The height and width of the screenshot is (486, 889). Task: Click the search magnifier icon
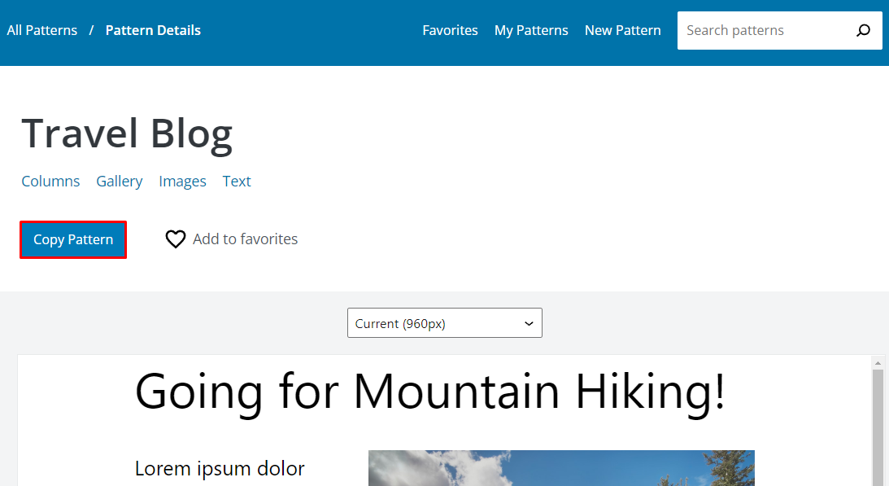[862, 30]
